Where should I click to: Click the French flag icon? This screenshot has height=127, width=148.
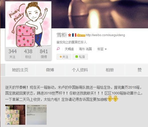[x=74, y=35]
